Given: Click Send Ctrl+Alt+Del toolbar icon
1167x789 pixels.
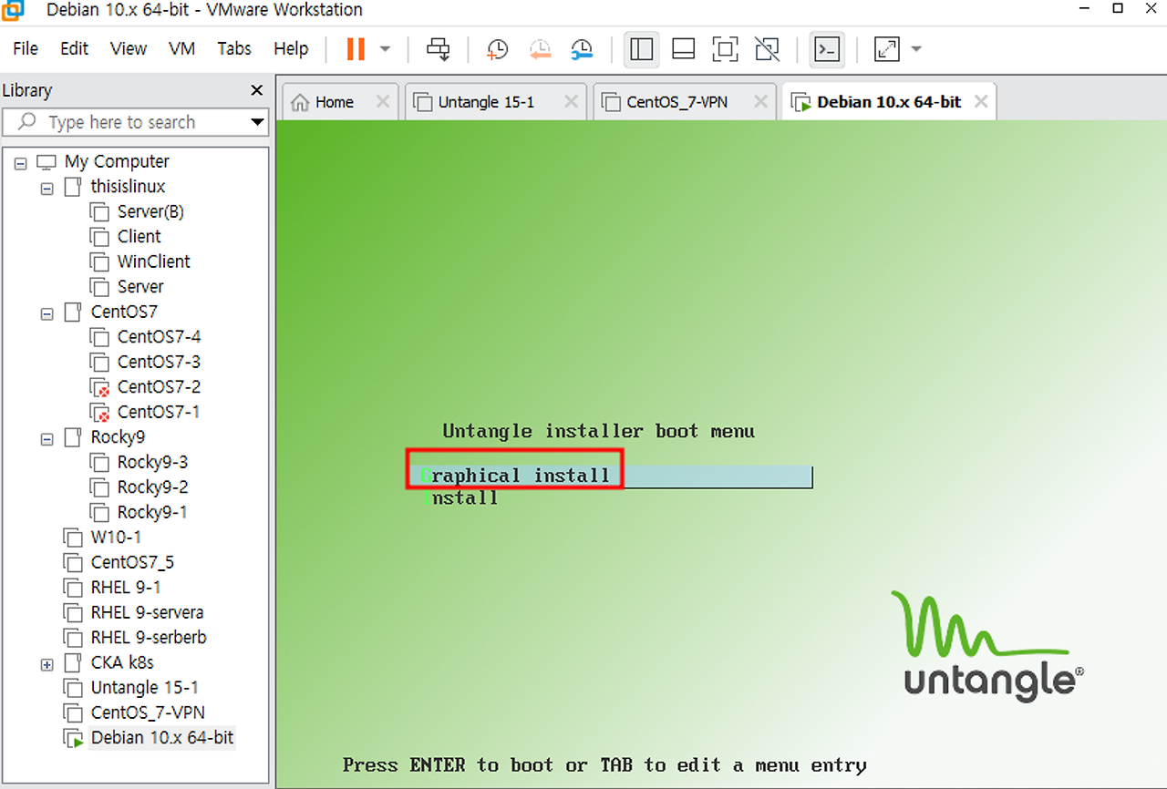Looking at the screenshot, I should [439, 49].
